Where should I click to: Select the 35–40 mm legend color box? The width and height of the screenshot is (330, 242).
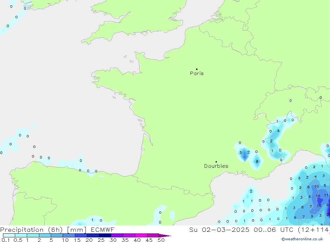click(129, 235)
